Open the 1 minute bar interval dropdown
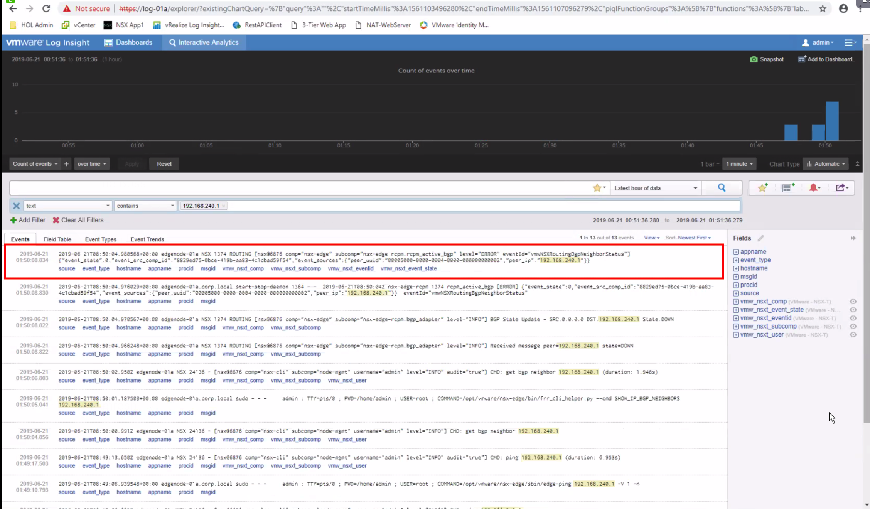 (739, 164)
